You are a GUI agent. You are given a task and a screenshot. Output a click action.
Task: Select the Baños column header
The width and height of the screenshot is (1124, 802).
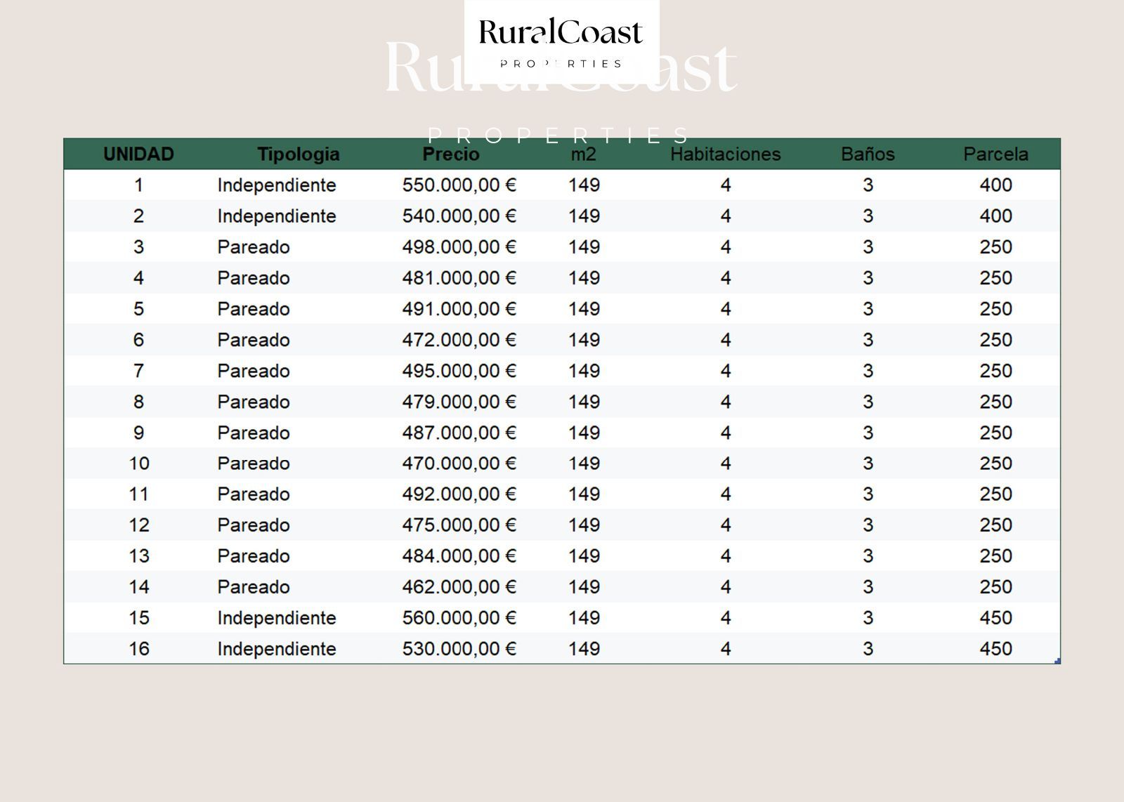(868, 155)
